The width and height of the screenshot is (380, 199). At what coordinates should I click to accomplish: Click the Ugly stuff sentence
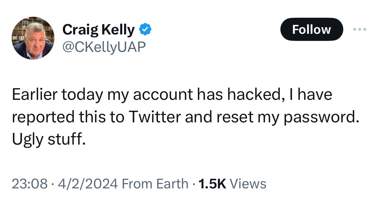49,139
